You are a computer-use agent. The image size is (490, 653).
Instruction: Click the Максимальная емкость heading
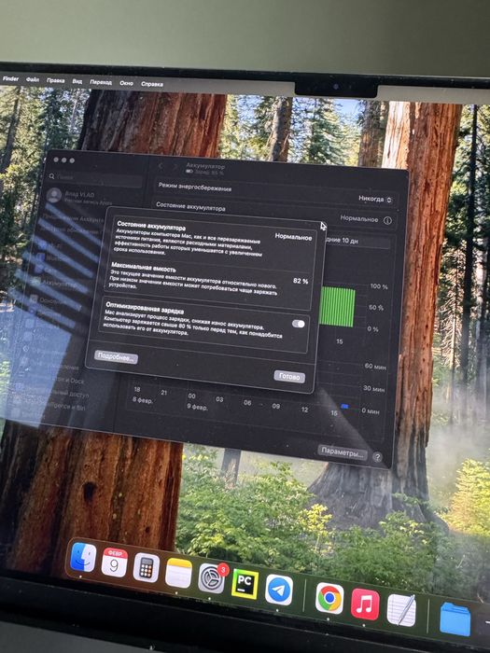click(144, 267)
